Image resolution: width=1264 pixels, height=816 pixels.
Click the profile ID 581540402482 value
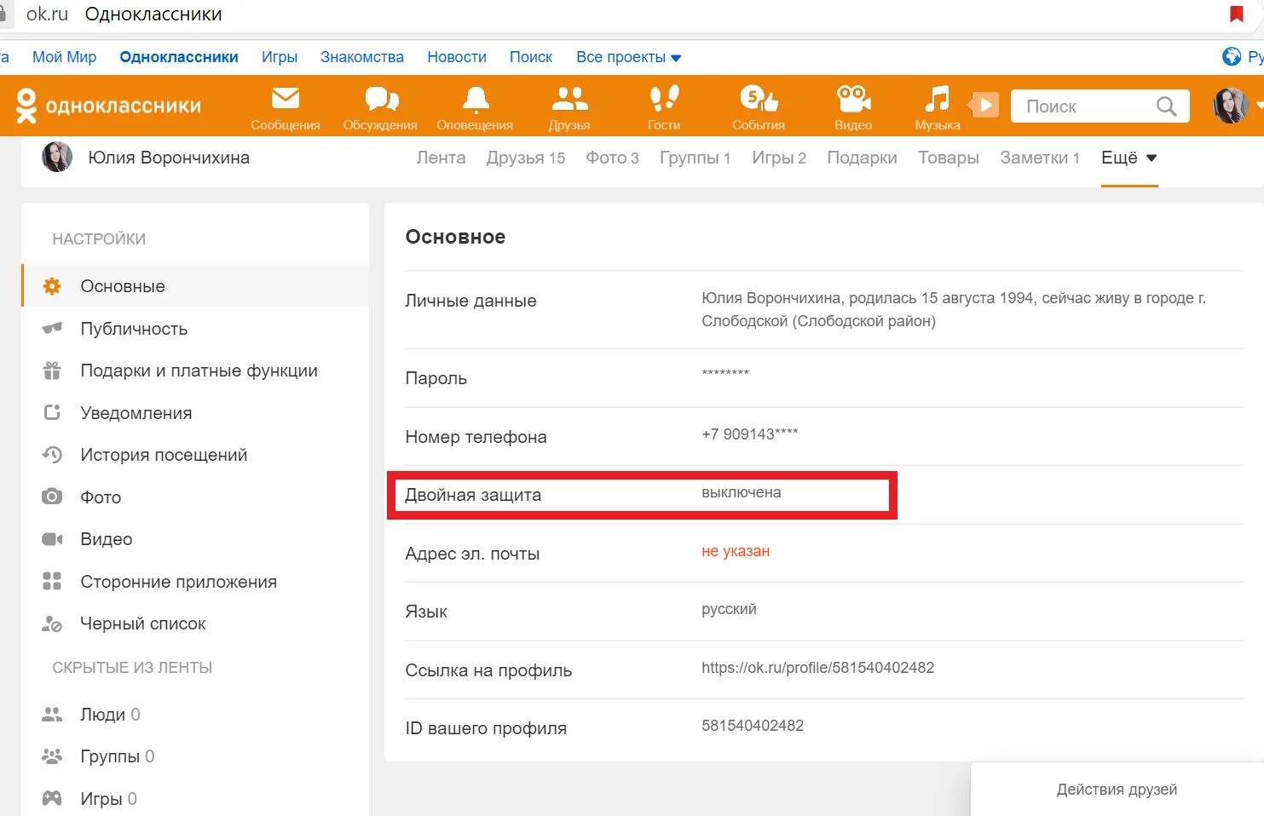pos(753,726)
